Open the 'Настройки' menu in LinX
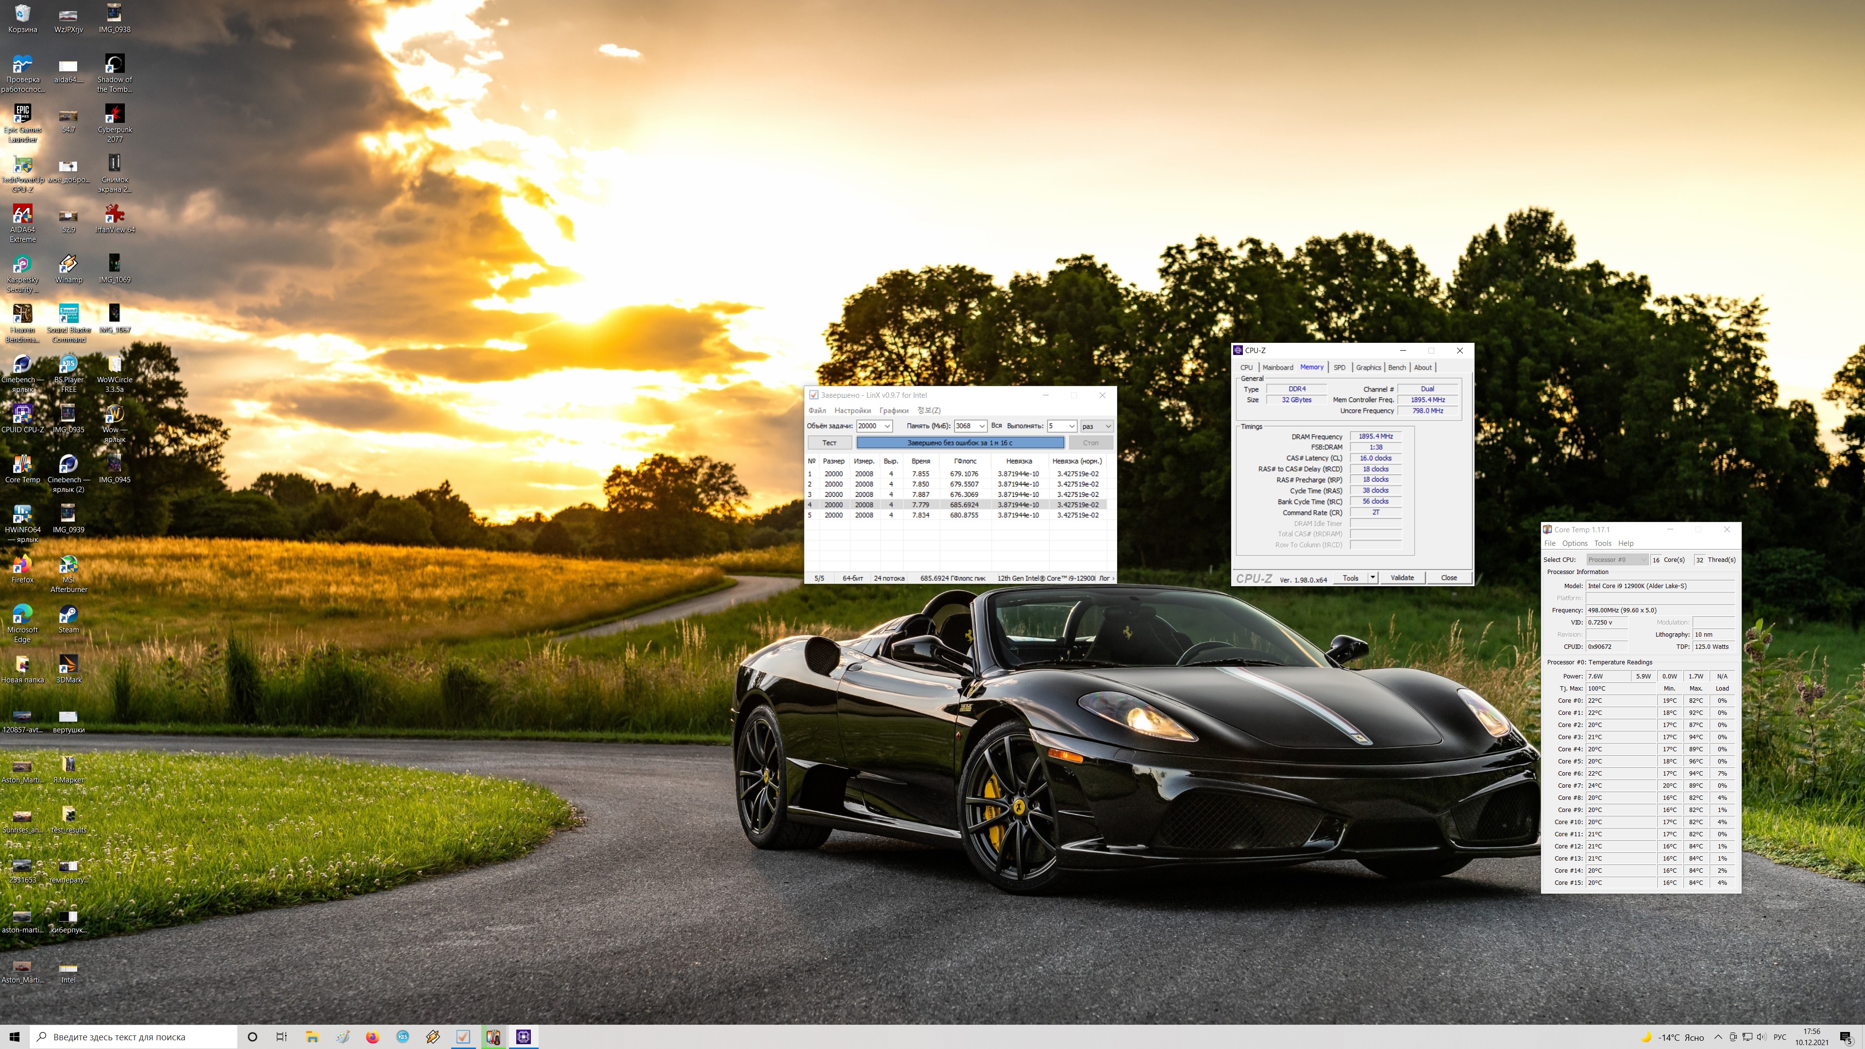This screenshot has width=1865, height=1049. click(852, 410)
